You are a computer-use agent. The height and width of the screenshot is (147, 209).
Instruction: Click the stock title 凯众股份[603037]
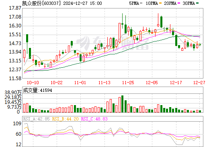(41, 3)
